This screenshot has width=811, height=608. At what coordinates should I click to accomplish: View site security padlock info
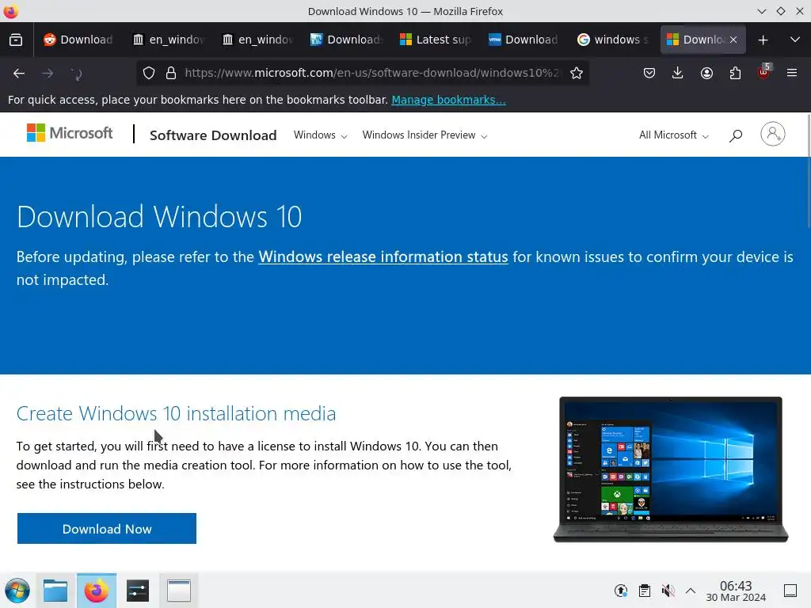(x=171, y=74)
